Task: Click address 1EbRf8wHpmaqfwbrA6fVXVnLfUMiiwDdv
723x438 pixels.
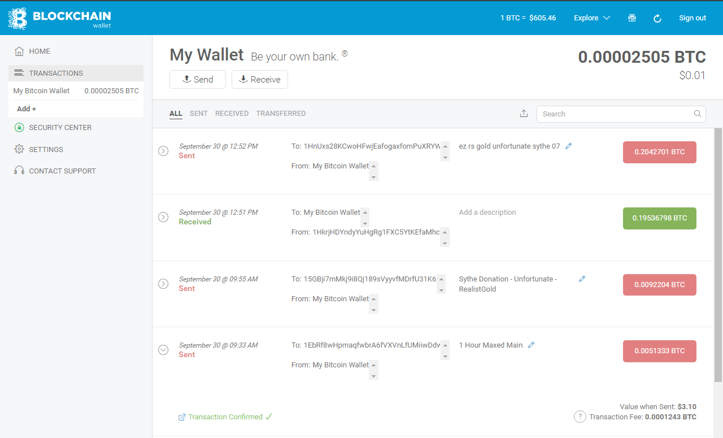Action: click(372, 345)
